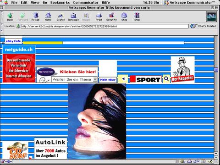This screenshot has width=220, height=165.
Task: Open Security info from toolbar
Action: 111,16
